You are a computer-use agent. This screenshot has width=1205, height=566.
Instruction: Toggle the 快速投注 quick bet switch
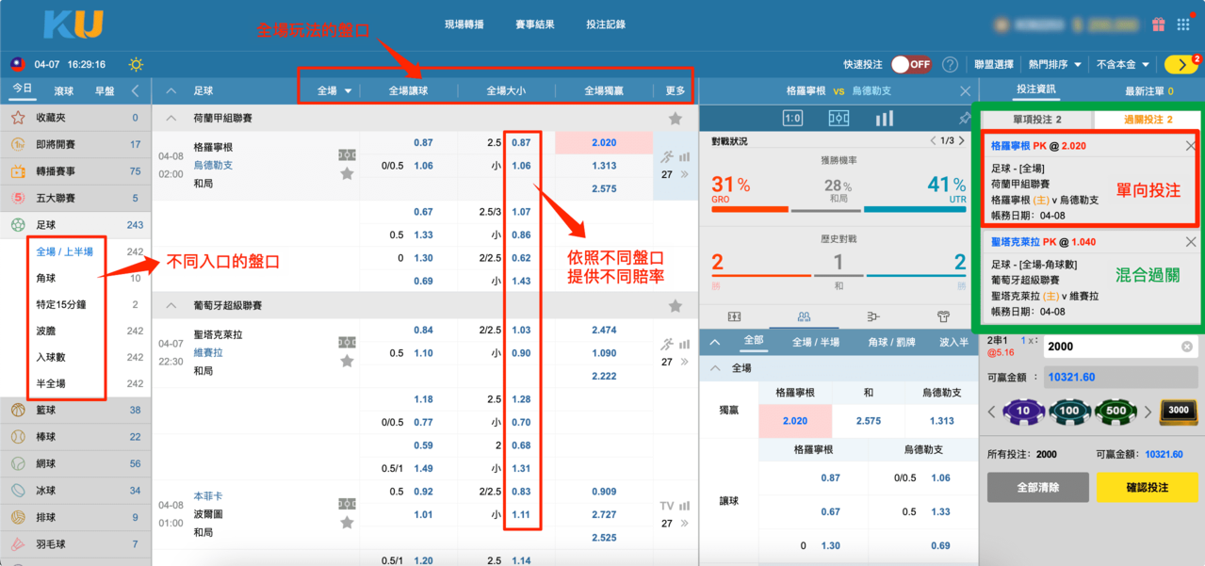pos(910,65)
